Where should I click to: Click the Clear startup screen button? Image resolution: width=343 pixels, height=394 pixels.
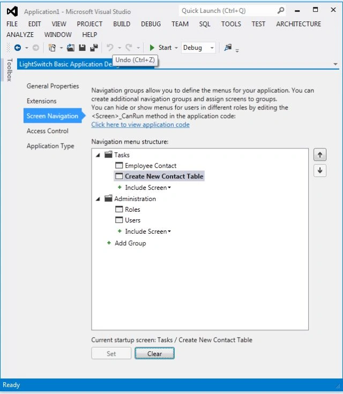(x=154, y=353)
